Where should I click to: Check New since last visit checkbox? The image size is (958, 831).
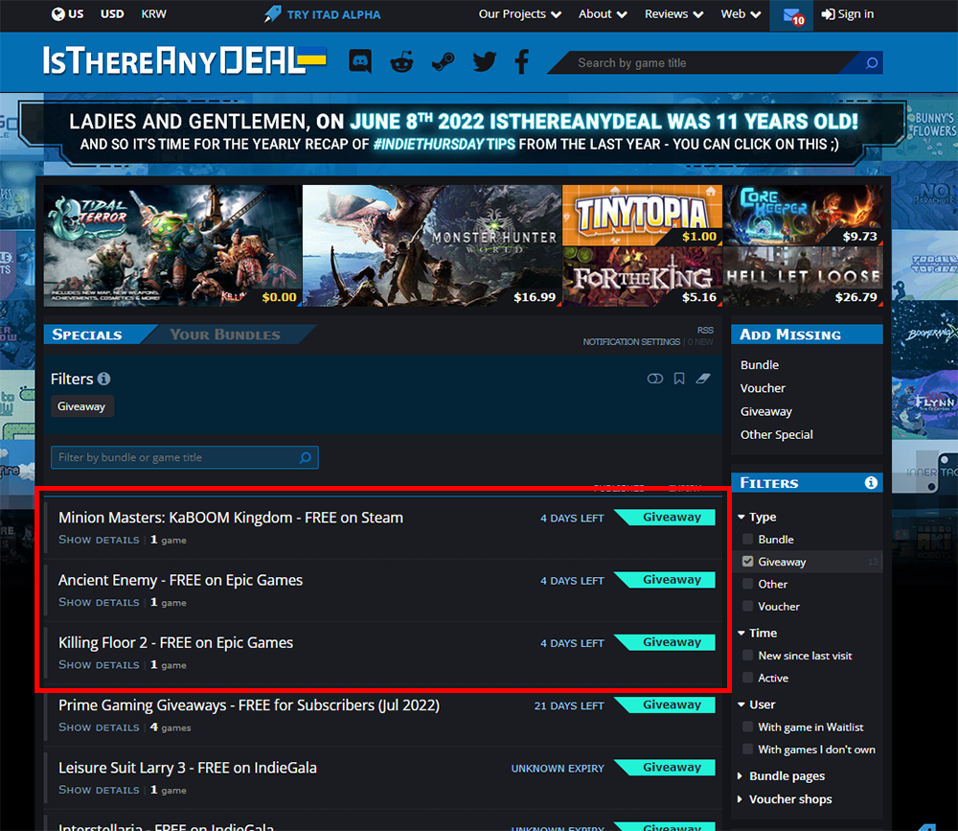point(747,655)
